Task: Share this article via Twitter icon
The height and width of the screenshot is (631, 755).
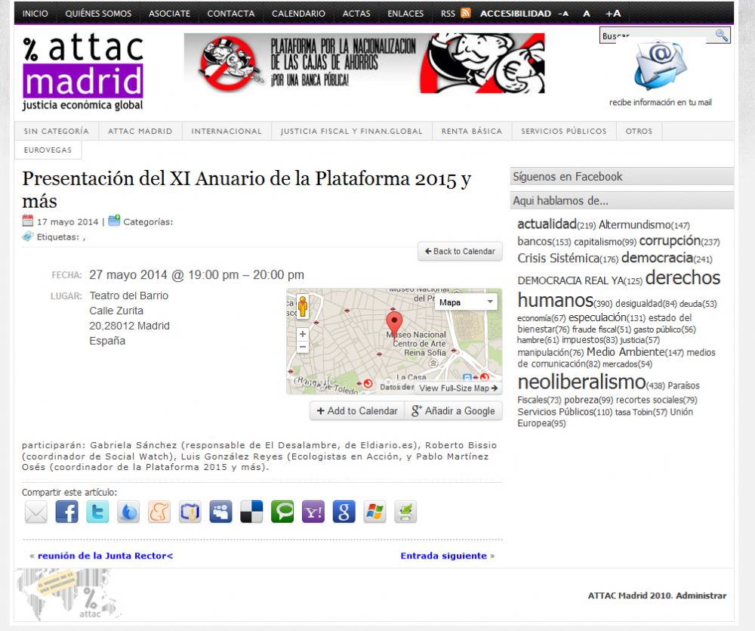Action: point(97,512)
